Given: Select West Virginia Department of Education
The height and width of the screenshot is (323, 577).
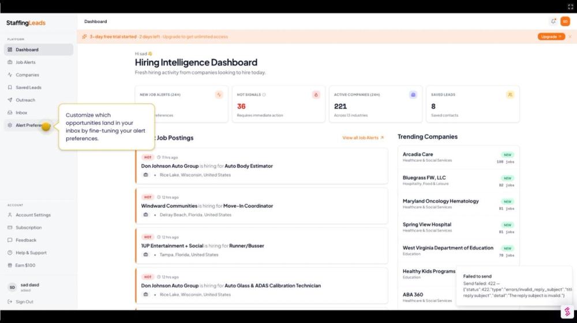Looking at the screenshot, I should coord(459,251).
